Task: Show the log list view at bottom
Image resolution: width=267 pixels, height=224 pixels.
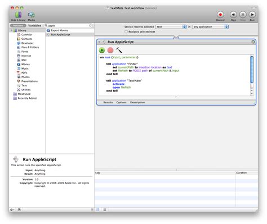Action: [x=98, y=209]
